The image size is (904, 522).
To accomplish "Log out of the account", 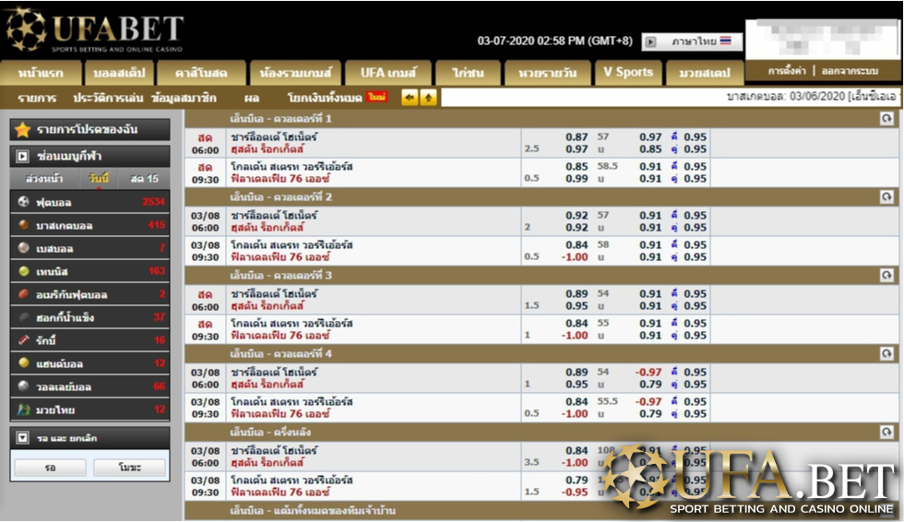I will 850,71.
